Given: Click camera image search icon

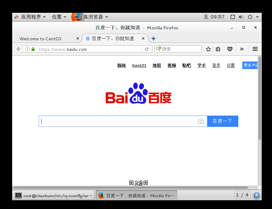Looking at the screenshot, I should [x=201, y=121].
